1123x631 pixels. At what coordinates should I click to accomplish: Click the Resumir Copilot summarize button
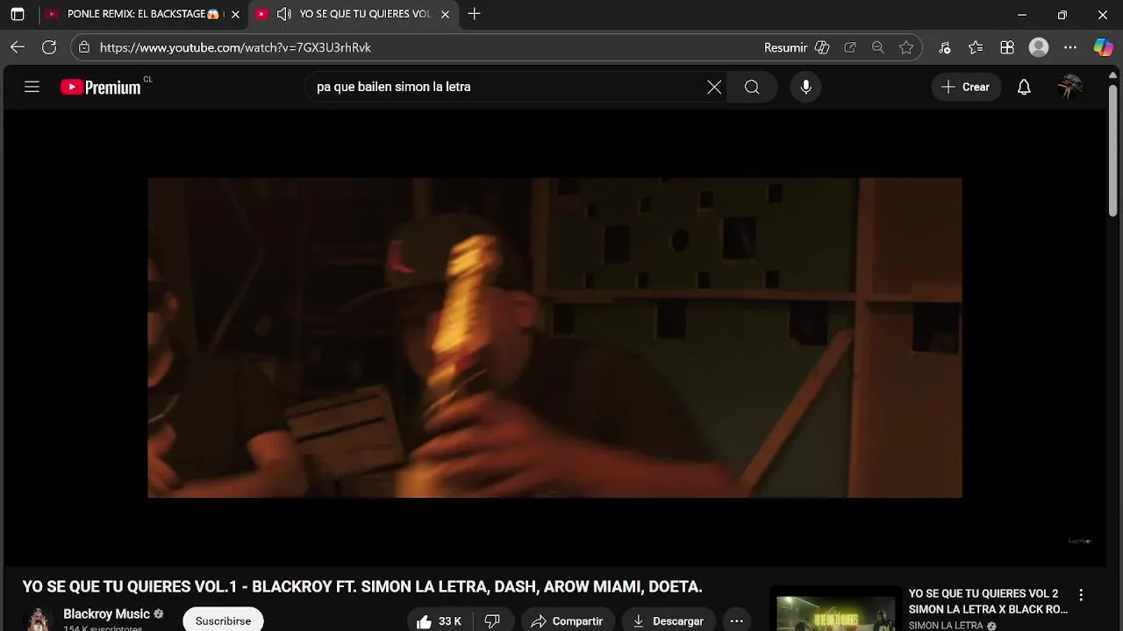click(x=797, y=47)
